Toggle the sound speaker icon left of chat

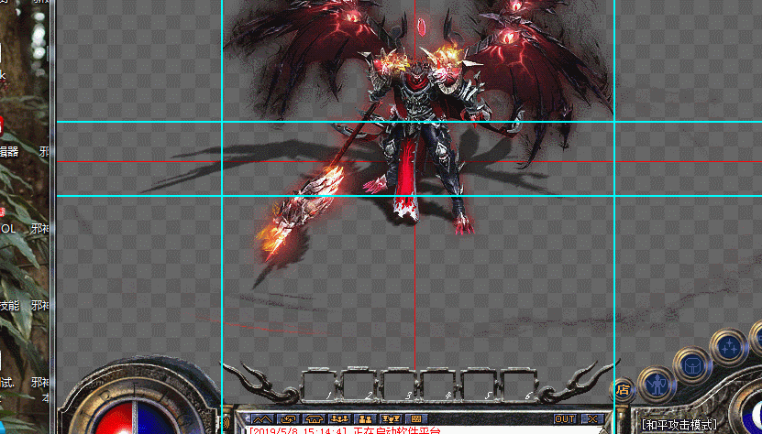pos(226,421)
